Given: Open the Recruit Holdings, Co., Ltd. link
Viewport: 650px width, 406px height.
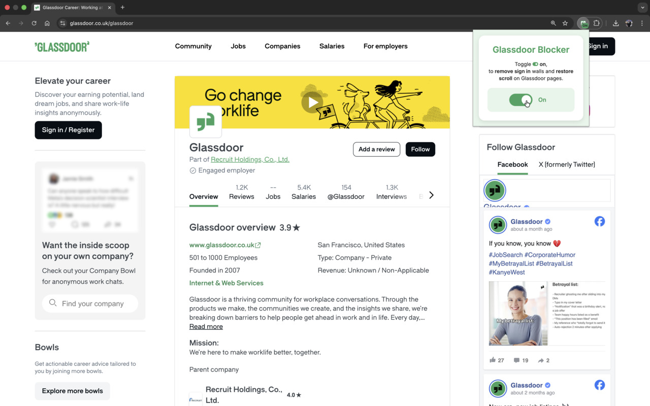Looking at the screenshot, I should pyautogui.click(x=250, y=159).
